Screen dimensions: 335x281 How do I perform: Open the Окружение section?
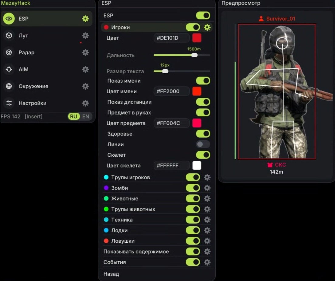point(46,86)
